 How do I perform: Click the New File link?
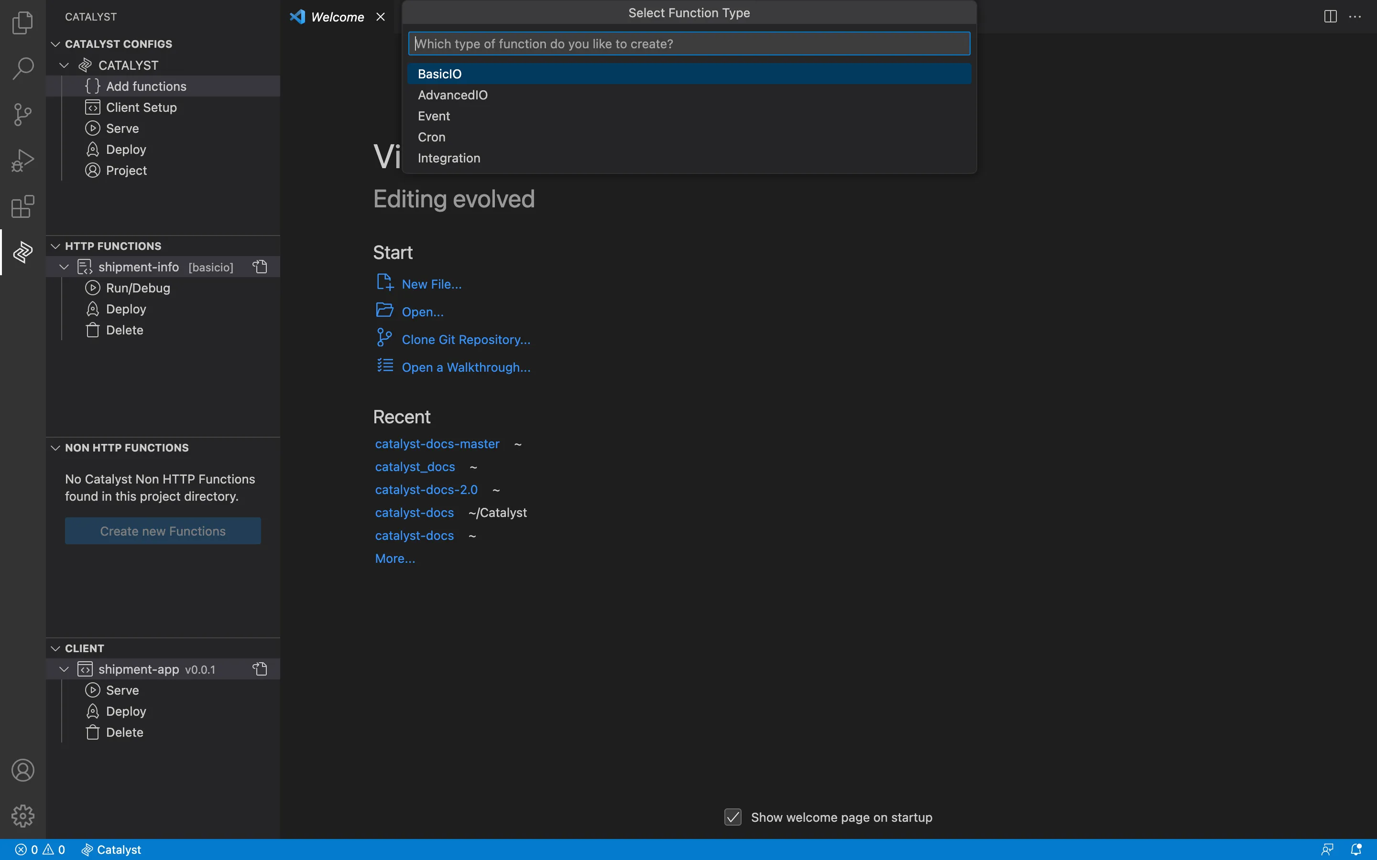pos(431,284)
